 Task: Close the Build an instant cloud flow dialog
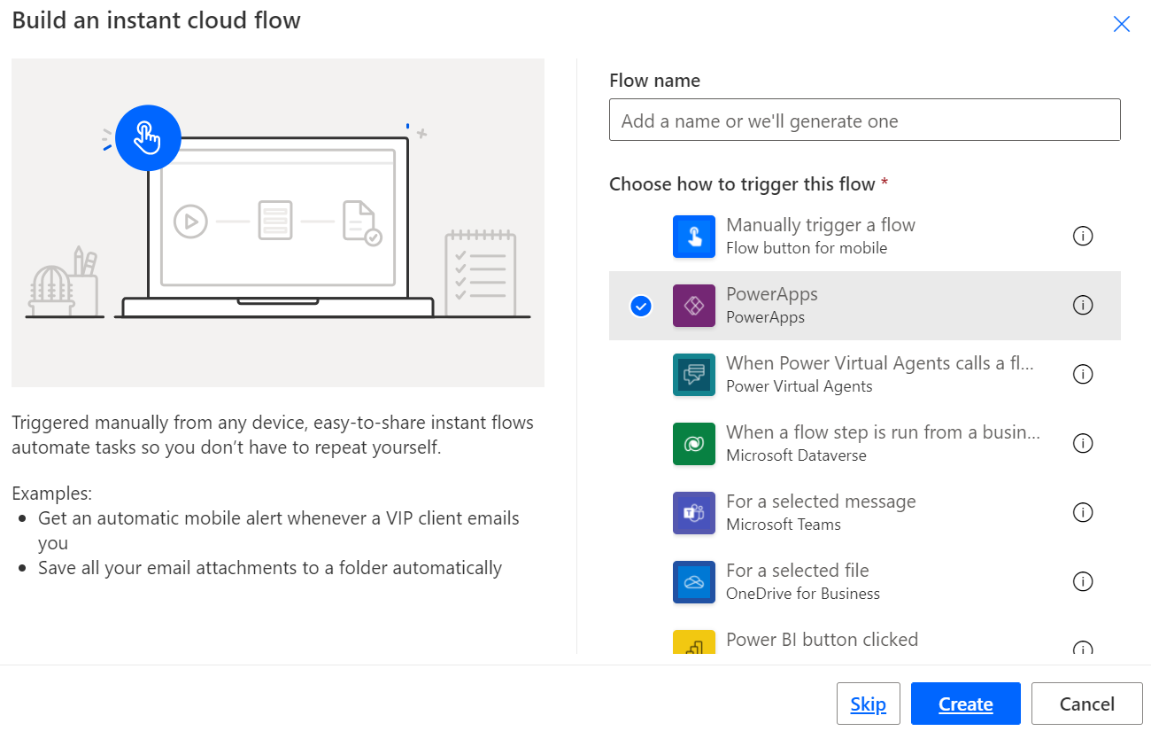click(x=1122, y=24)
